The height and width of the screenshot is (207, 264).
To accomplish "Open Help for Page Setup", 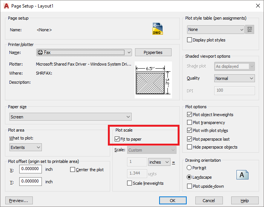I will click(x=245, y=201).
